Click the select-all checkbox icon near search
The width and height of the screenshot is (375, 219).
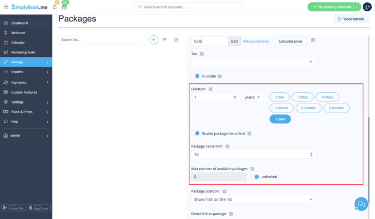[176, 40]
